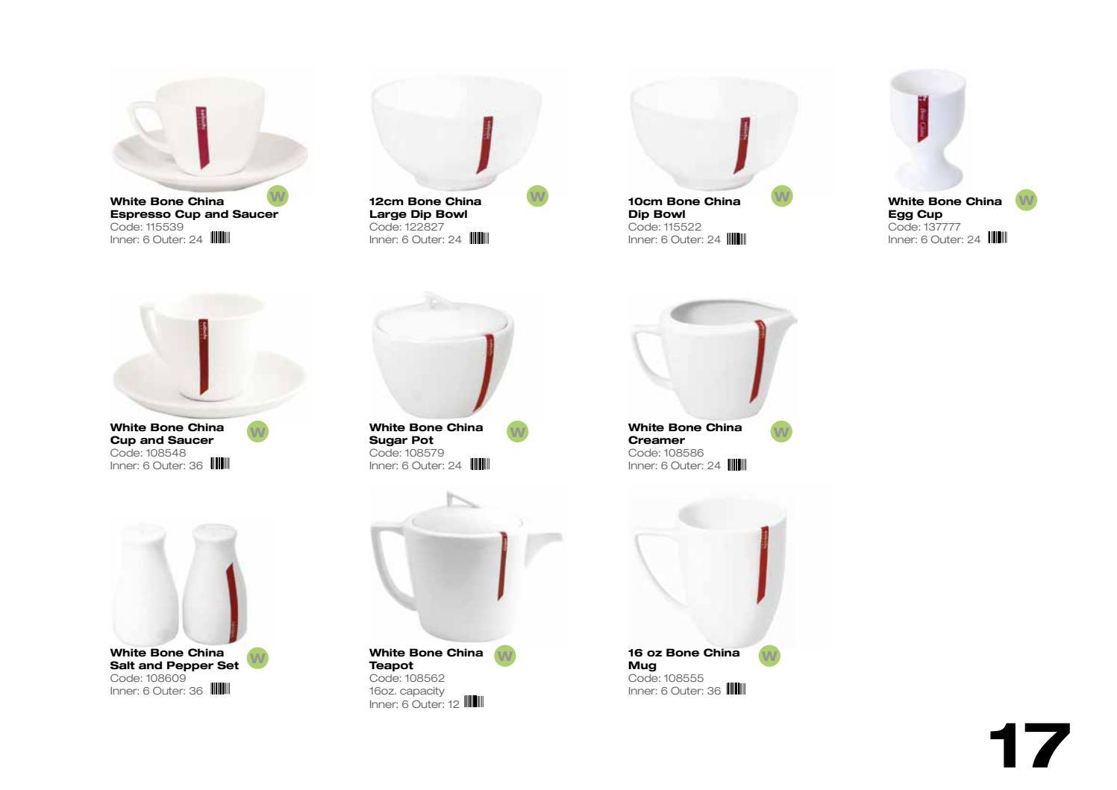Image resolution: width=1117 pixels, height=790 pixels.
Task: Click green W badge next to Creamer
Action: pos(781,431)
